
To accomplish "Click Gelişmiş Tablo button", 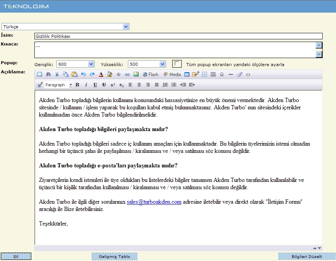I will [115, 256].
